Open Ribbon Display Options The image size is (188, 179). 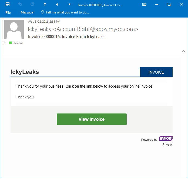click(x=144, y=4)
